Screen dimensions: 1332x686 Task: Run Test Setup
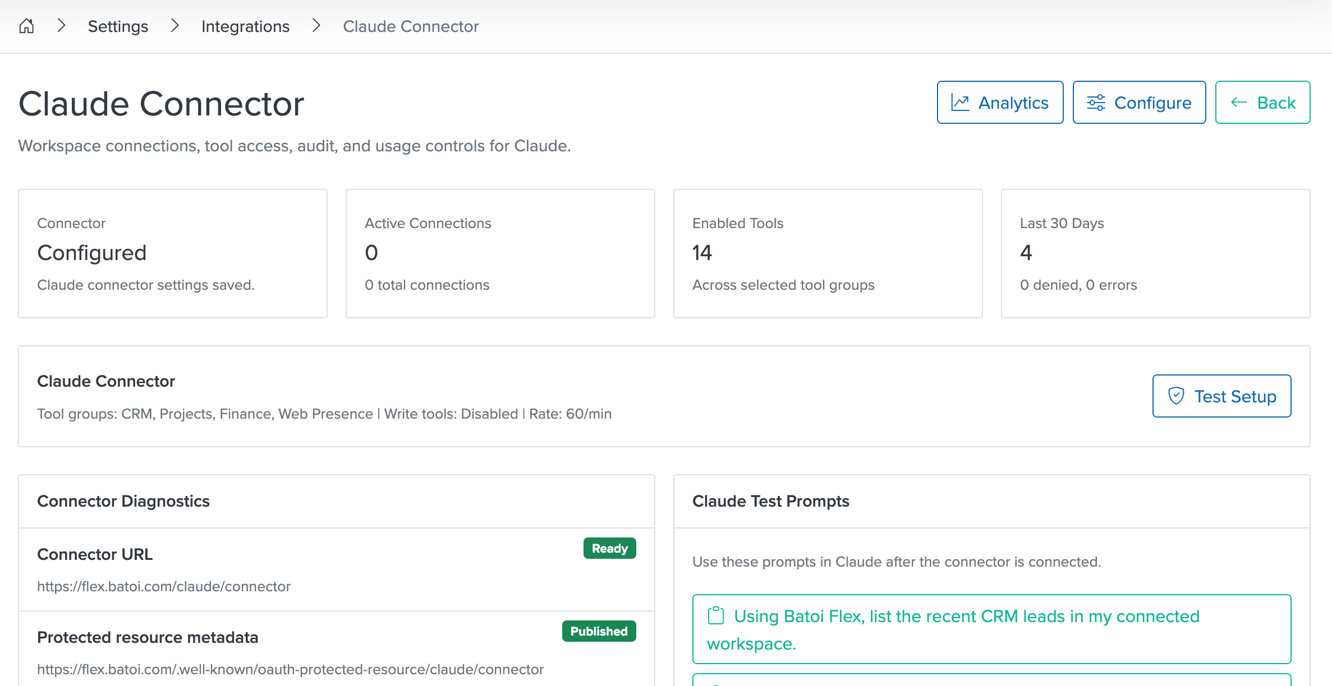click(1221, 396)
